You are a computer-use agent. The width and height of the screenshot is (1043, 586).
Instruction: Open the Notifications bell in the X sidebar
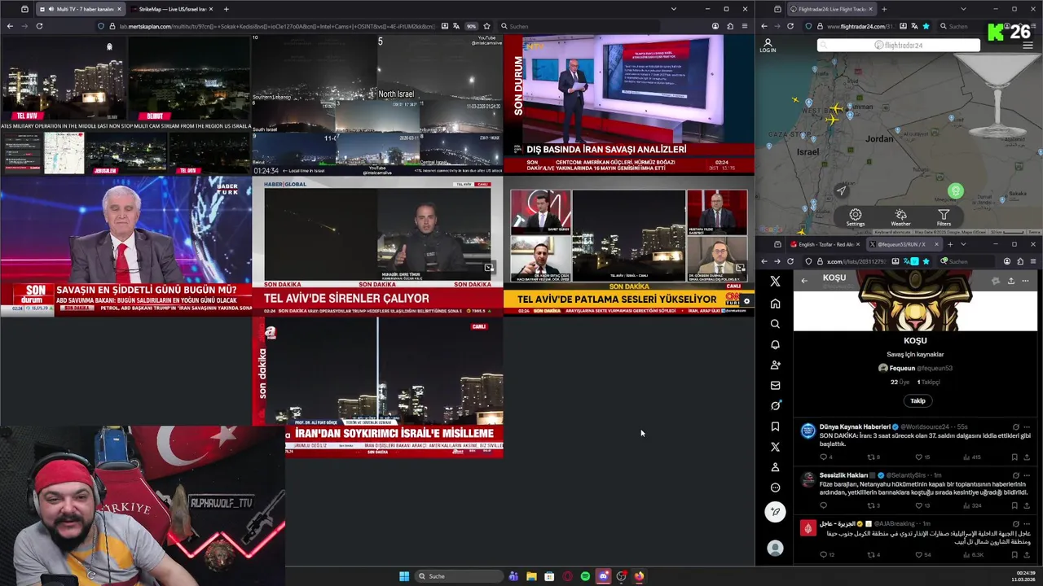click(x=775, y=344)
